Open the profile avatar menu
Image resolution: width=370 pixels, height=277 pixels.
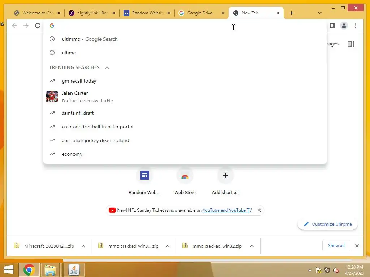344,26
